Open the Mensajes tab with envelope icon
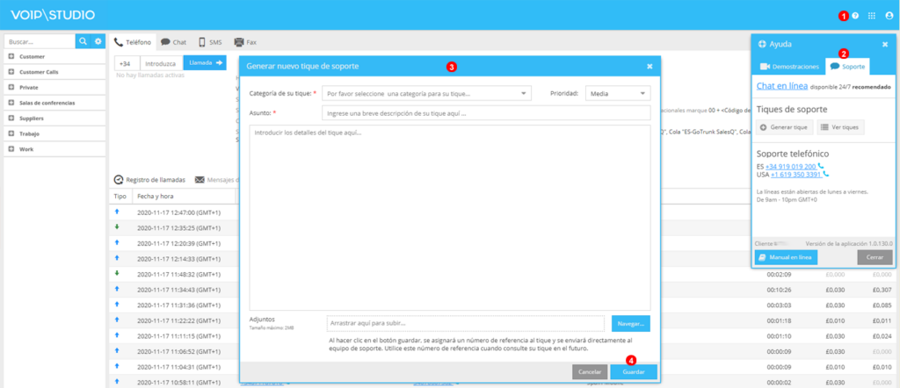 pyautogui.click(x=216, y=179)
